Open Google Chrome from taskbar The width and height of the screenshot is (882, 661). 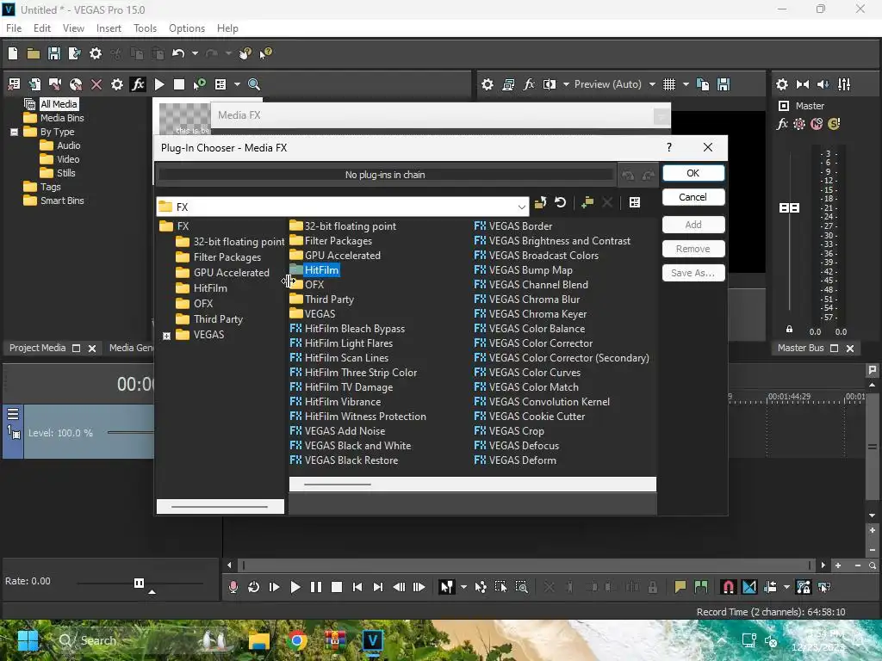(297, 640)
